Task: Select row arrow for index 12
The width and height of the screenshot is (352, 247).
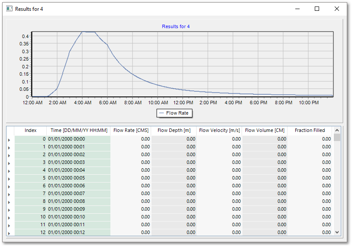Action: tap(10, 234)
